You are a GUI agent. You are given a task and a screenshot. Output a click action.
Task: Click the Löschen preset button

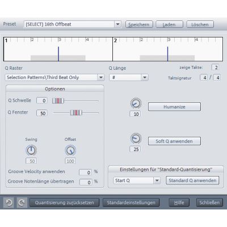click(200, 24)
